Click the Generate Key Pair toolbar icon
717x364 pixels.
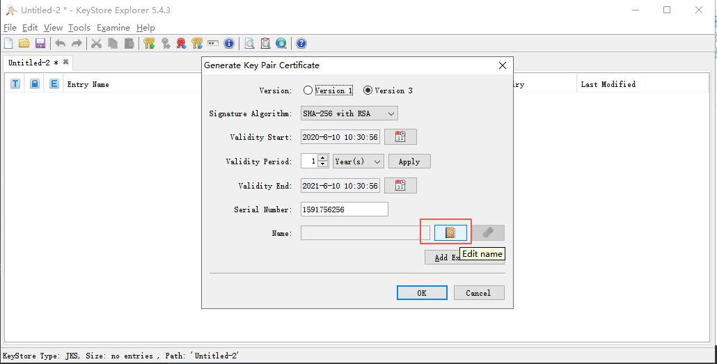pyautogui.click(x=149, y=43)
